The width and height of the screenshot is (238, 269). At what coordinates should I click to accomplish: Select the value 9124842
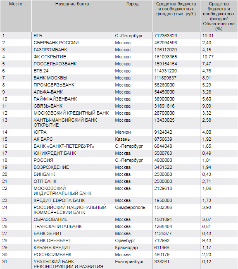[x=163, y=132]
